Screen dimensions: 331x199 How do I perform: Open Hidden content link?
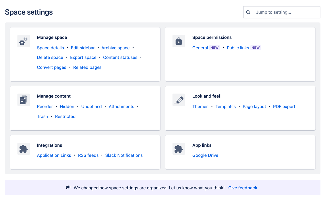click(x=67, y=107)
